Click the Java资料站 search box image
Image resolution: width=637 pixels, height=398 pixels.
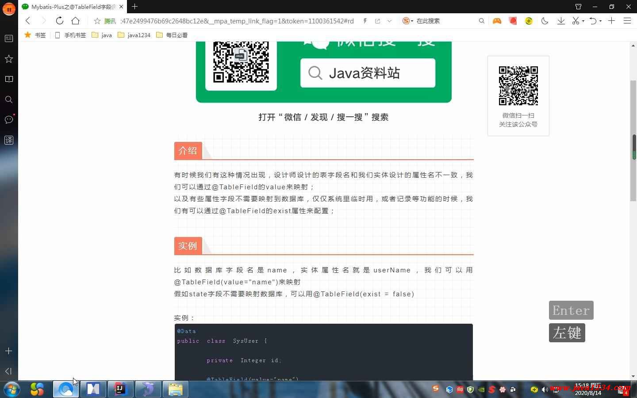pos(368,73)
